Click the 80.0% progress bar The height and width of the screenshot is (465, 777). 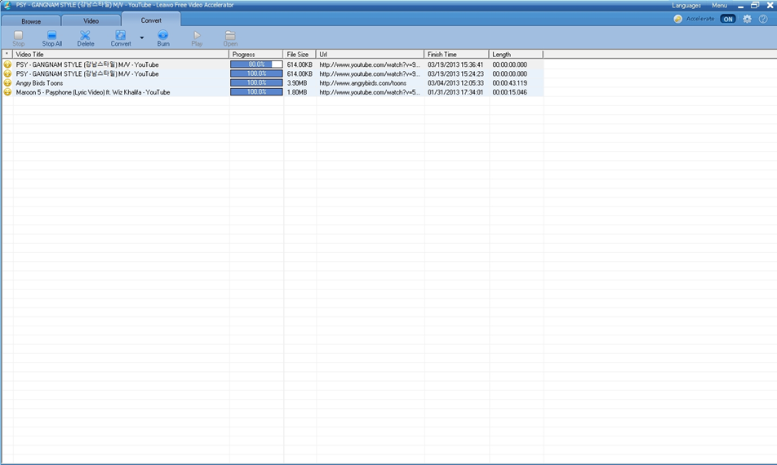tap(256, 64)
